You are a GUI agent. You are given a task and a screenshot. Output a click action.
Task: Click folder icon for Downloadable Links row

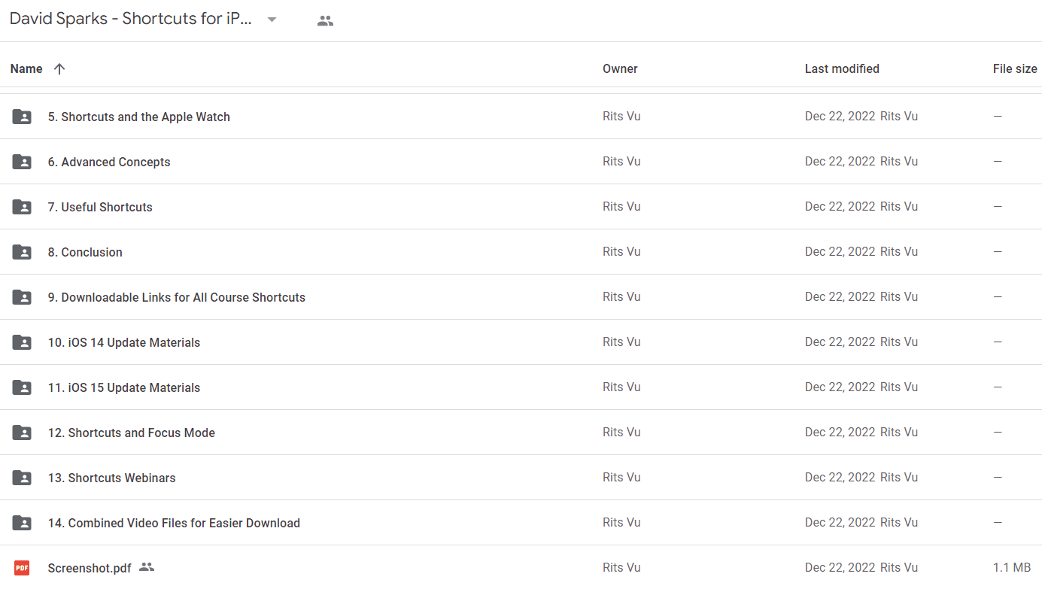22,297
